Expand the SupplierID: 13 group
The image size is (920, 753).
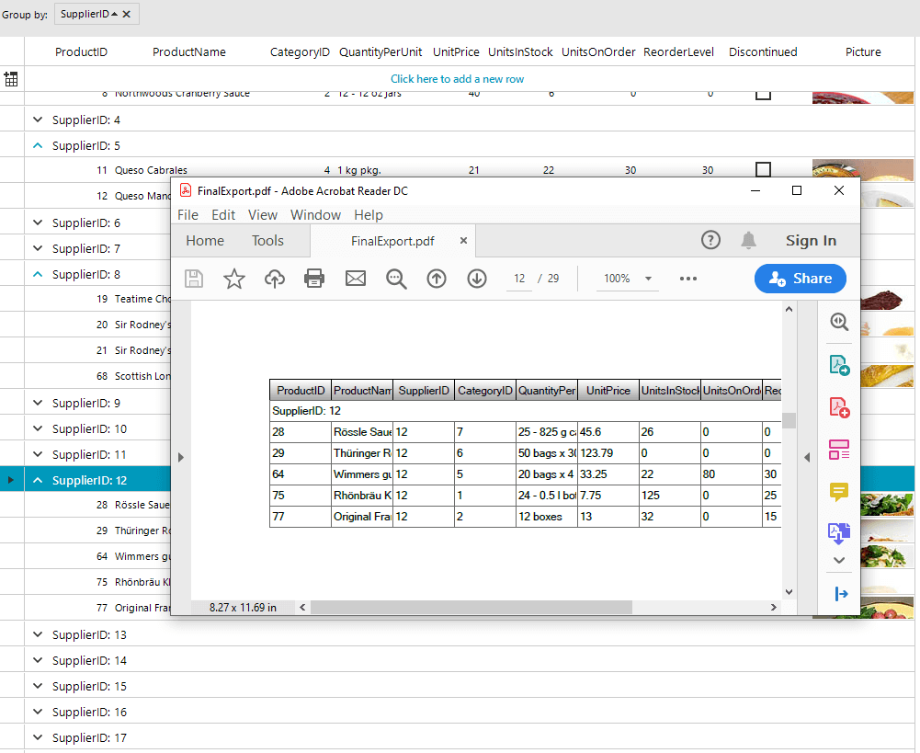pos(37,634)
